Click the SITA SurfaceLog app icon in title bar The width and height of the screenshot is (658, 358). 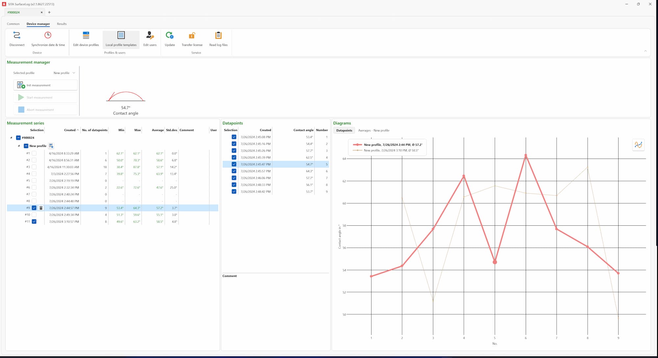(x=4, y=4)
